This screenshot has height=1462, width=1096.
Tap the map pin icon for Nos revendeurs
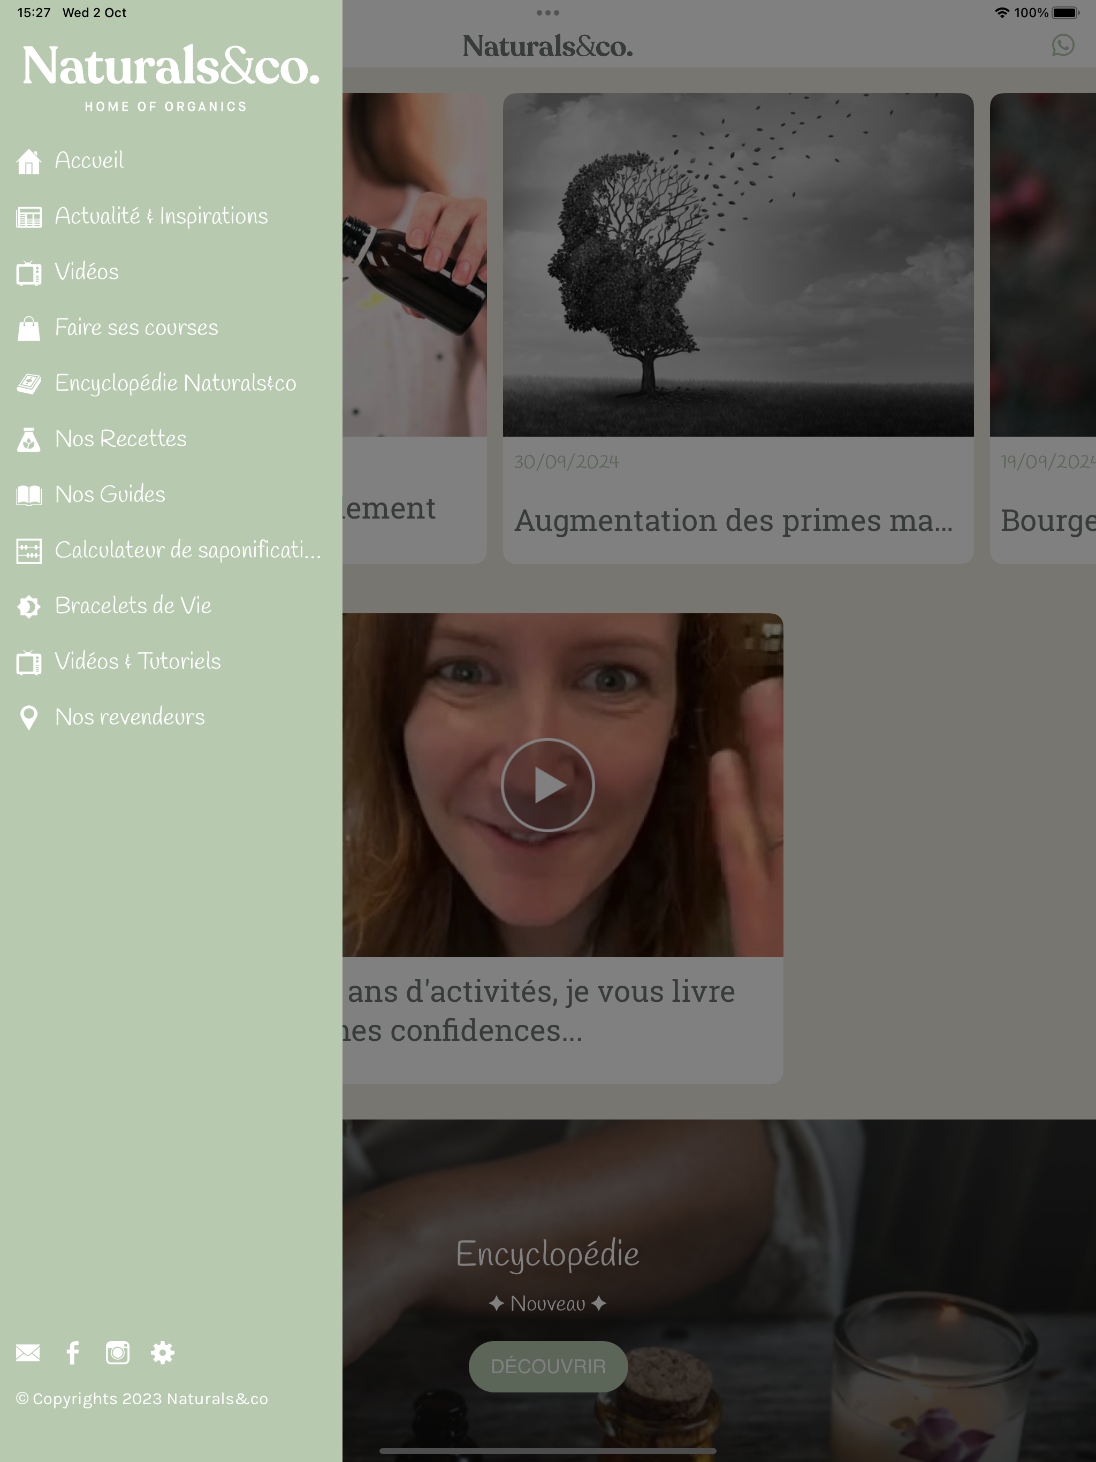click(x=28, y=718)
